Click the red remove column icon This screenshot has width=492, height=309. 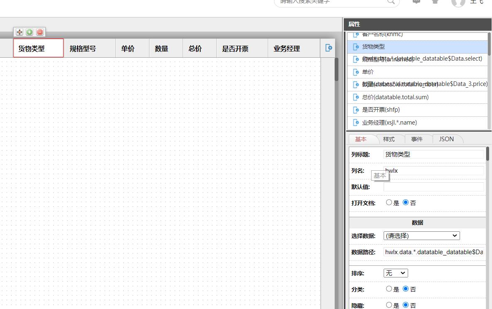[40, 32]
